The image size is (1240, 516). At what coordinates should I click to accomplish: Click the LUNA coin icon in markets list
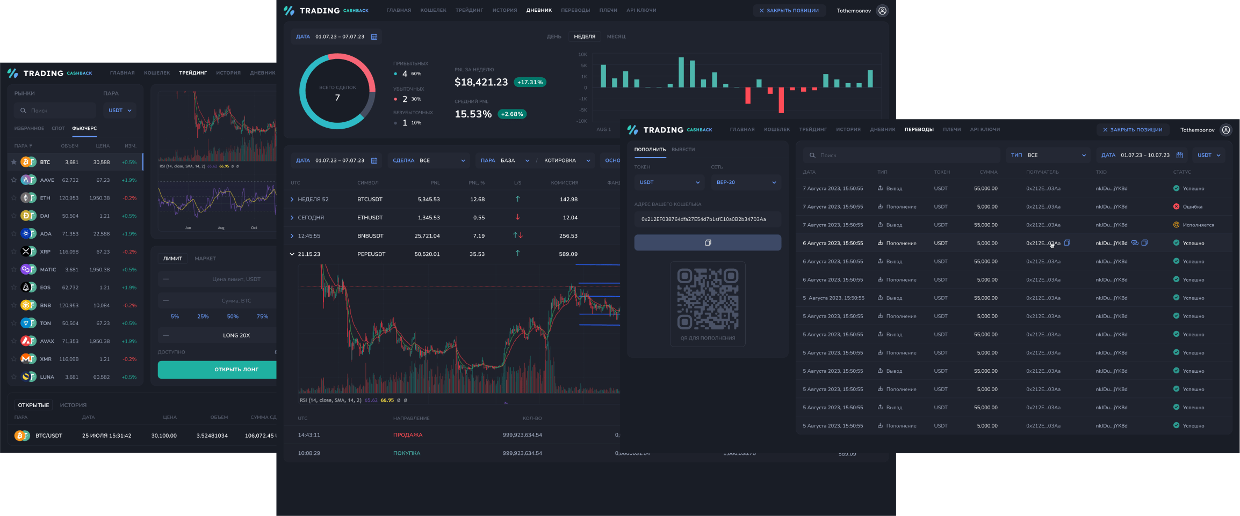28,377
